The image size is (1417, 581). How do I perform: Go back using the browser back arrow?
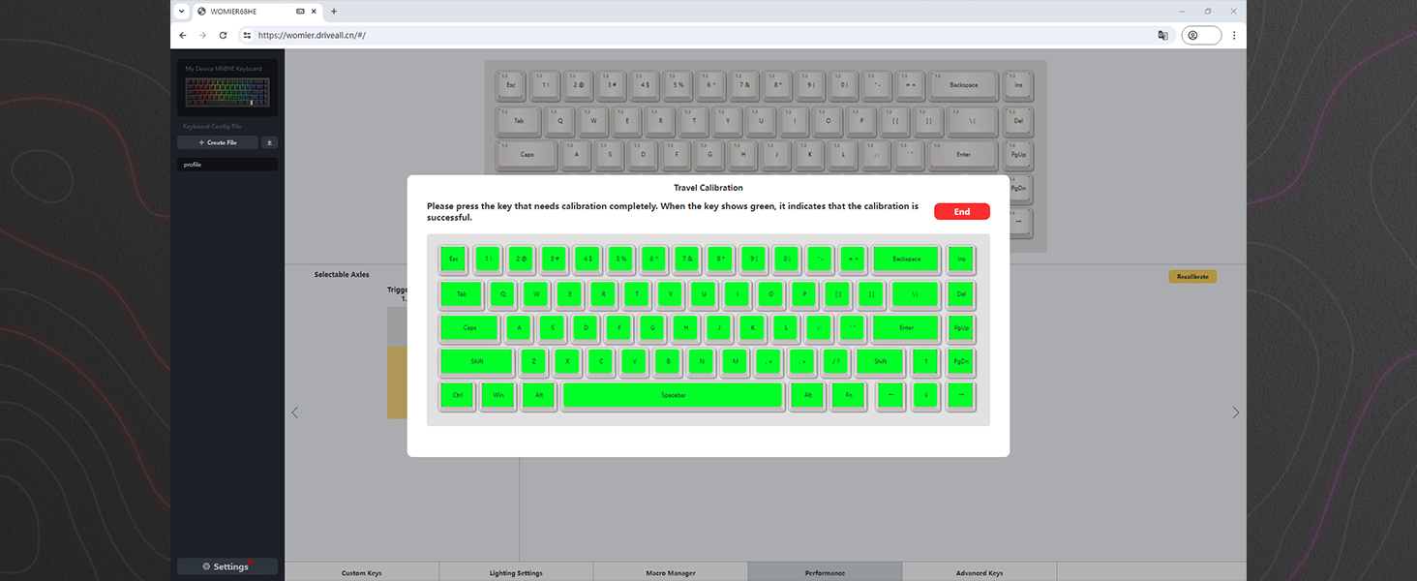(183, 35)
